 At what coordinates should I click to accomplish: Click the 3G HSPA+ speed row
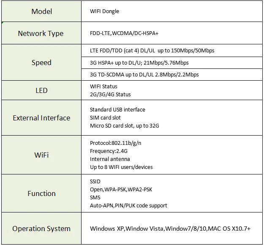(x=172, y=63)
